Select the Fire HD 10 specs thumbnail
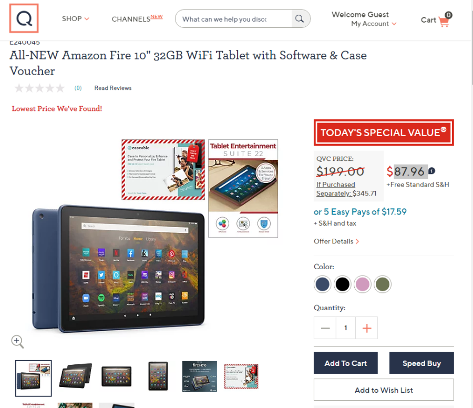473x408 pixels. click(199, 376)
